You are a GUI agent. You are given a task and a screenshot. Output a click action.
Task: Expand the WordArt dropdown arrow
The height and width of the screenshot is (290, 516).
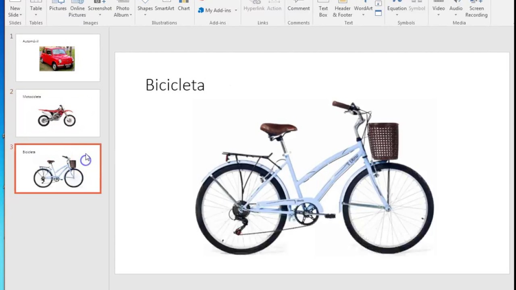363,15
